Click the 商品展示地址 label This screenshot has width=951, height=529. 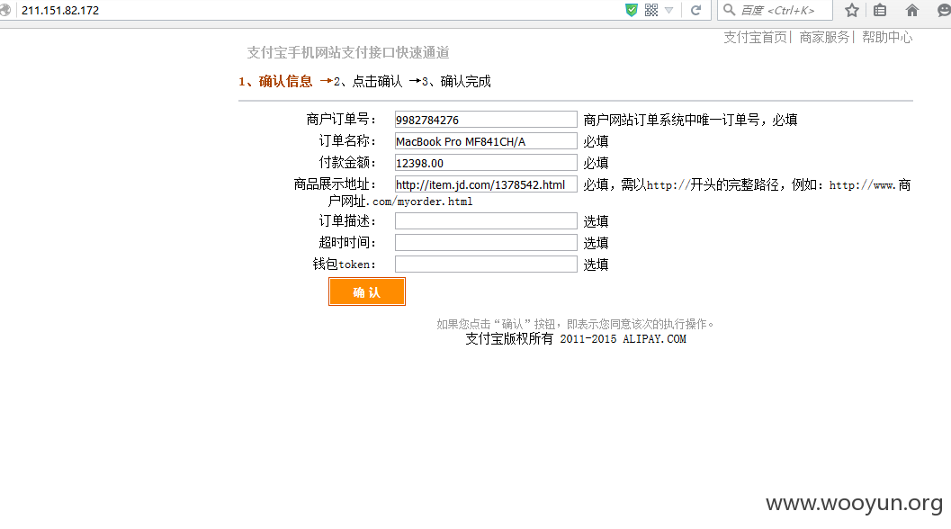click(x=335, y=184)
